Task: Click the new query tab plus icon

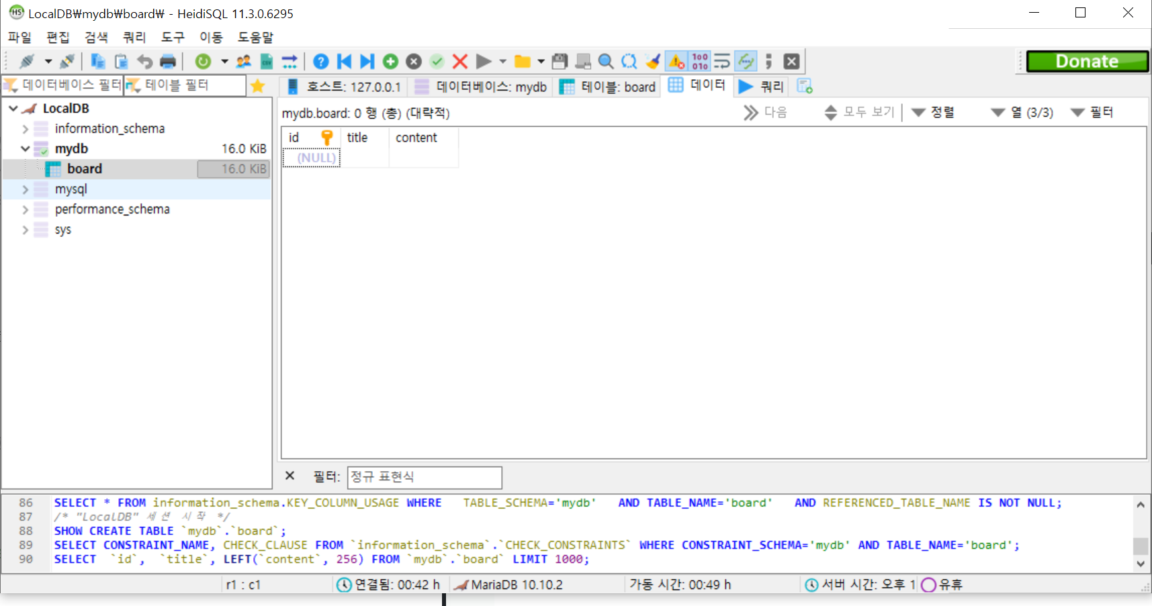Action: 804,87
